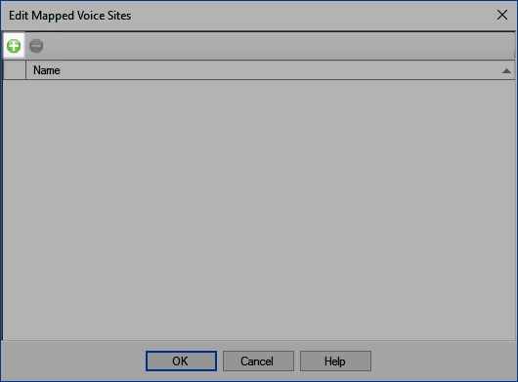The height and width of the screenshot is (382, 518).
Task: Click the Edit Mapped Voice Sites title
Action: 69,16
